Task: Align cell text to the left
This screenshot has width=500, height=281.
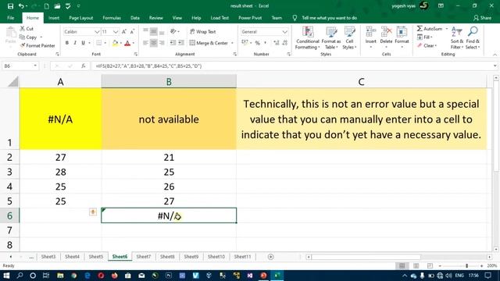Action: (x=145, y=43)
